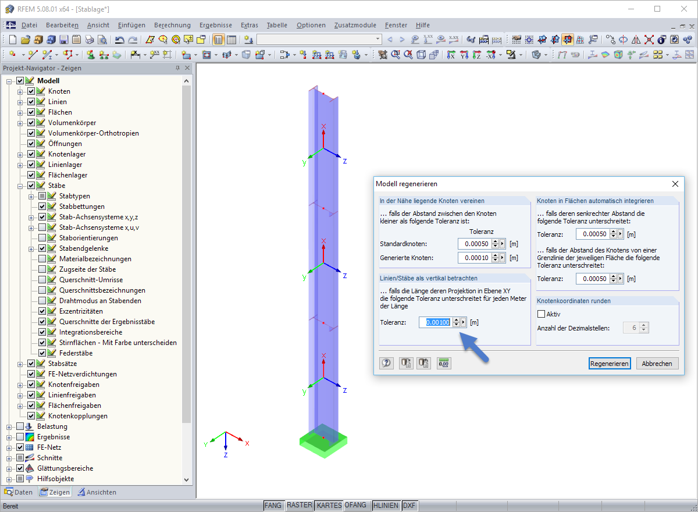This screenshot has height=512, width=698.
Task: Click the load default settings icon in the dialog
Action: 406,363
